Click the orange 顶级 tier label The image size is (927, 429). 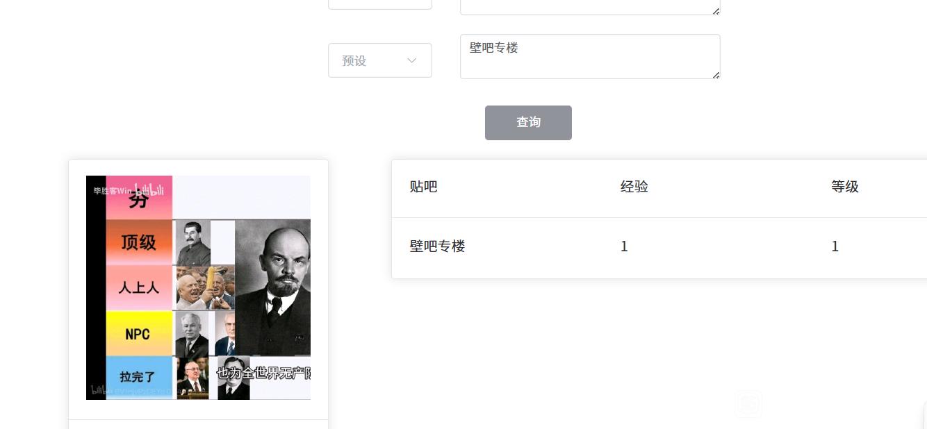click(x=139, y=242)
